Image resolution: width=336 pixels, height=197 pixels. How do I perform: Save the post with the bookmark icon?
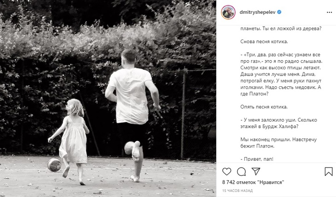329,172
